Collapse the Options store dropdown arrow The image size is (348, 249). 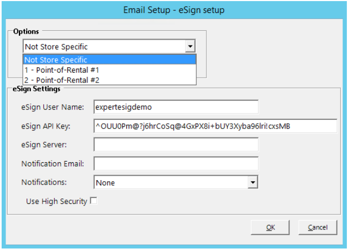click(190, 47)
